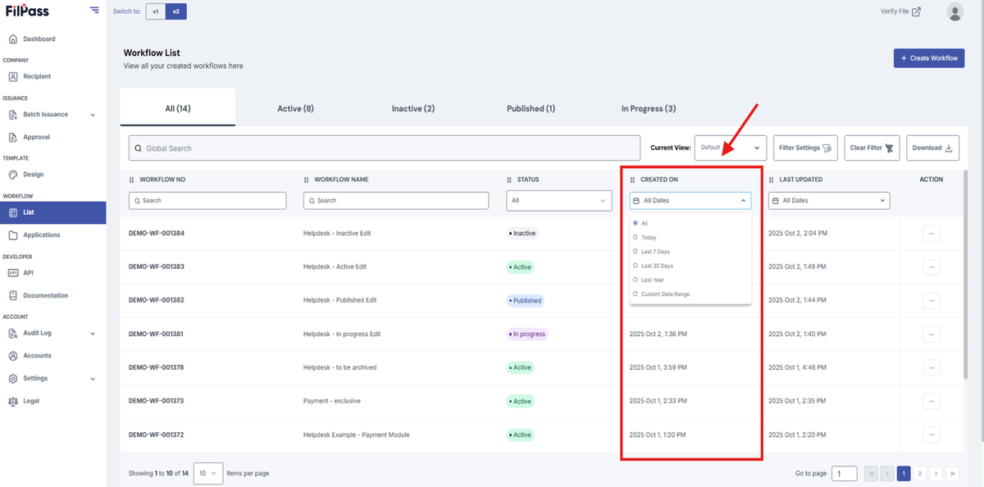The width and height of the screenshot is (984, 487).
Task: Jump to last page arrow
Action: pyautogui.click(x=953, y=473)
